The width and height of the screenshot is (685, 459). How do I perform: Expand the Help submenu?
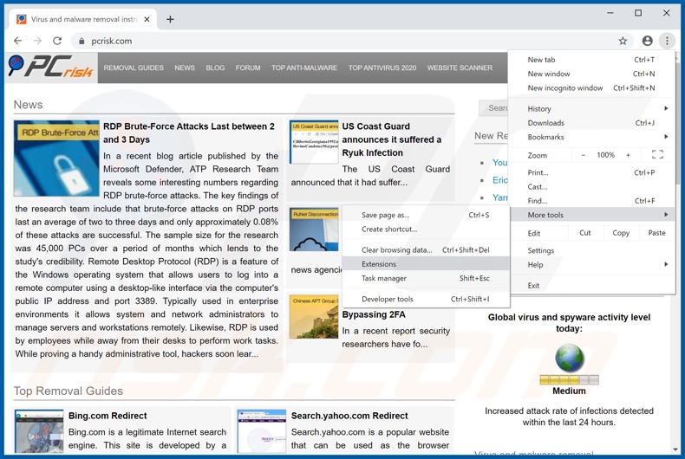point(598,264)
